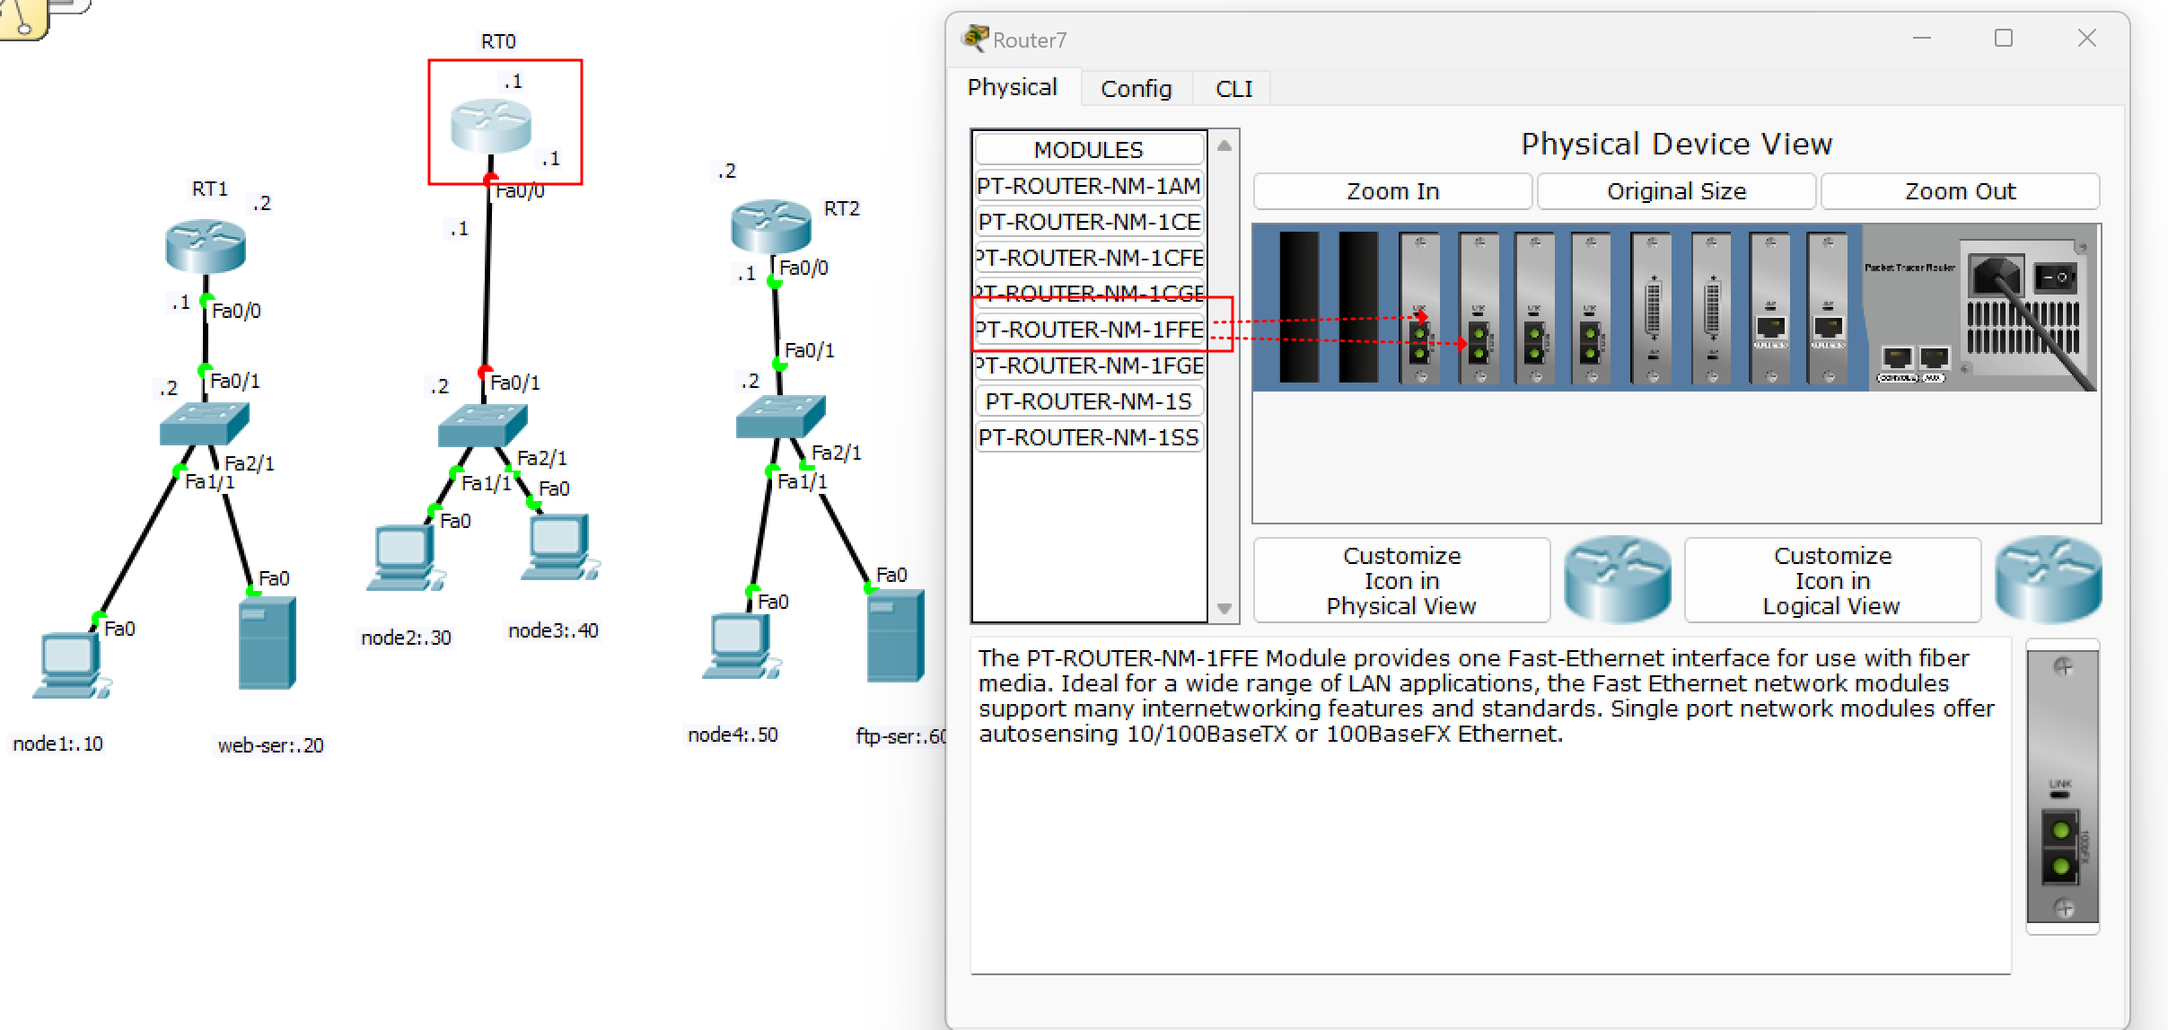Click the second fiber module in router
Screen dimensions: 2168x1030
(x=1479, y=308)
